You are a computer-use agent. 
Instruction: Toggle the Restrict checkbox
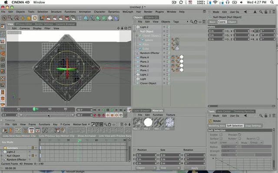(258, 138)
